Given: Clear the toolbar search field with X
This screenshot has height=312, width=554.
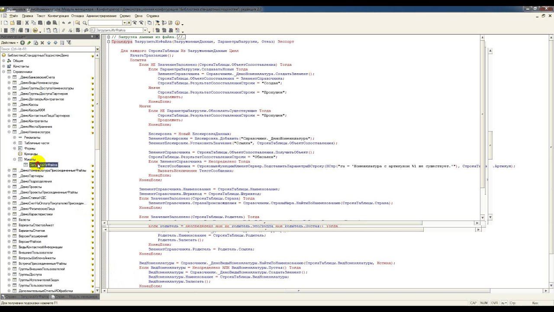Looking at the screenshot, I should tap(129, 23).
